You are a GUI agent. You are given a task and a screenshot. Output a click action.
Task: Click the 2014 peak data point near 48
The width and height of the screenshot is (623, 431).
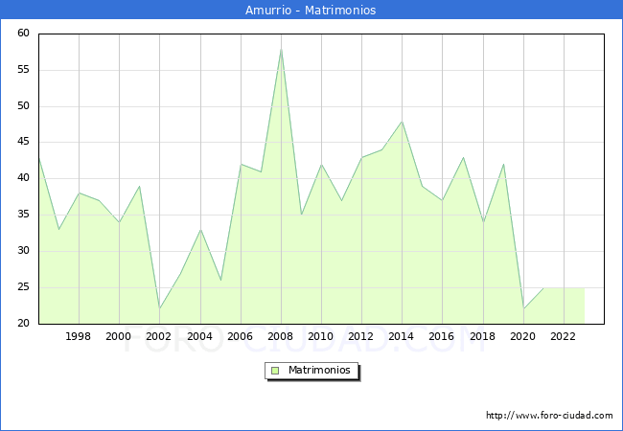click(x=403, y=122)
